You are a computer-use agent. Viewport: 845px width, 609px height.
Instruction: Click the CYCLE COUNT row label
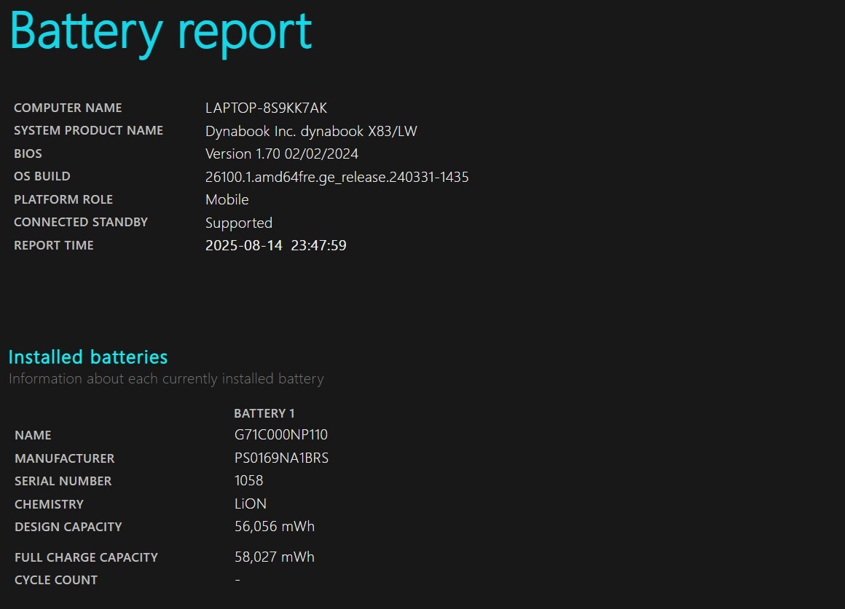(56, 580)
